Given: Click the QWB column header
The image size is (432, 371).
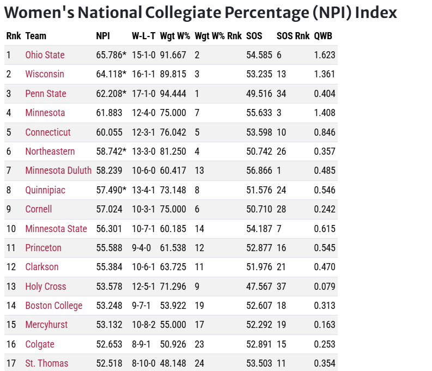Looking at the screenshot, I should 323,36.
